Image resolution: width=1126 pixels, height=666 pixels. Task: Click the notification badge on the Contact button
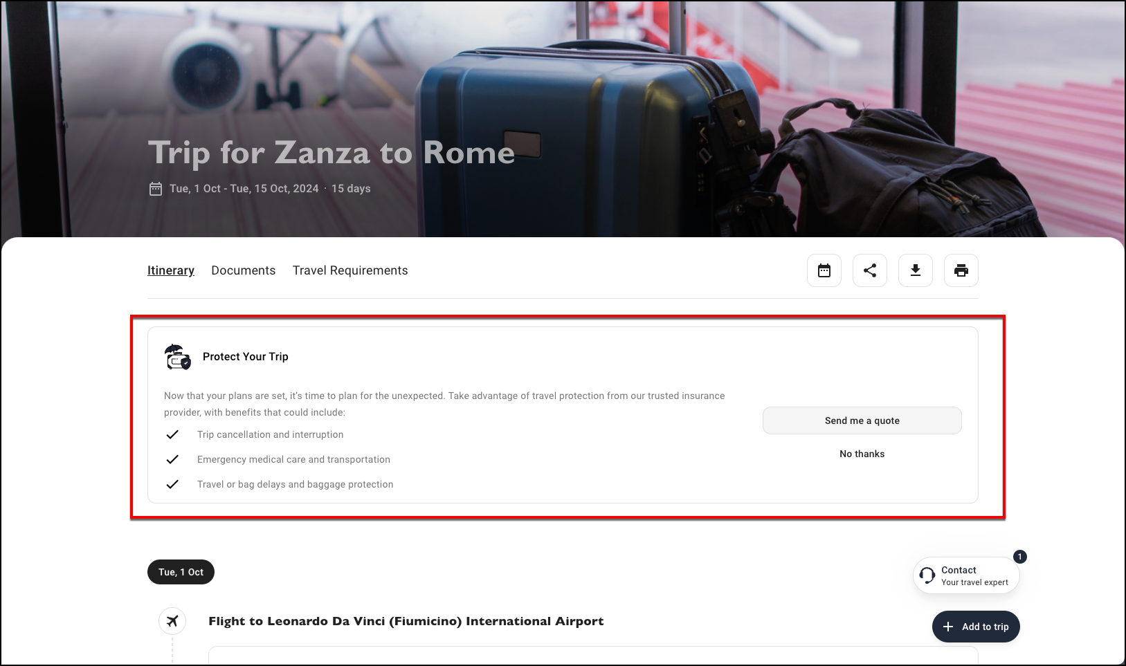(1020, 557)
